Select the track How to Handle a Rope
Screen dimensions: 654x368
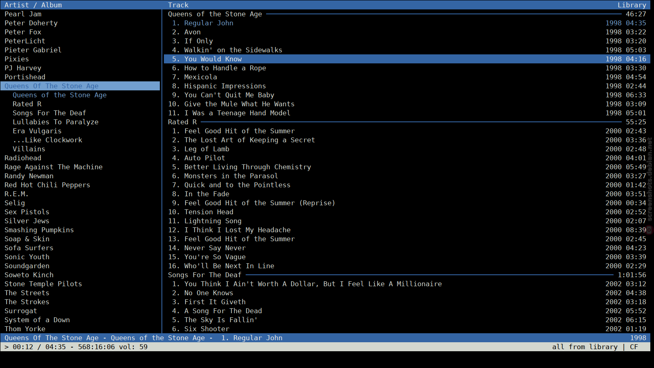(407, 68)
